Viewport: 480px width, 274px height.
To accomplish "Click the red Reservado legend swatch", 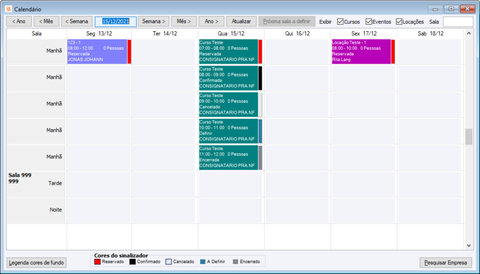I will pyautogui.click(x=97, y=262).
